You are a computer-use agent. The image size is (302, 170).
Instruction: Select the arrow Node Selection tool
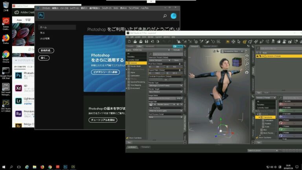(x=239, y=41)
